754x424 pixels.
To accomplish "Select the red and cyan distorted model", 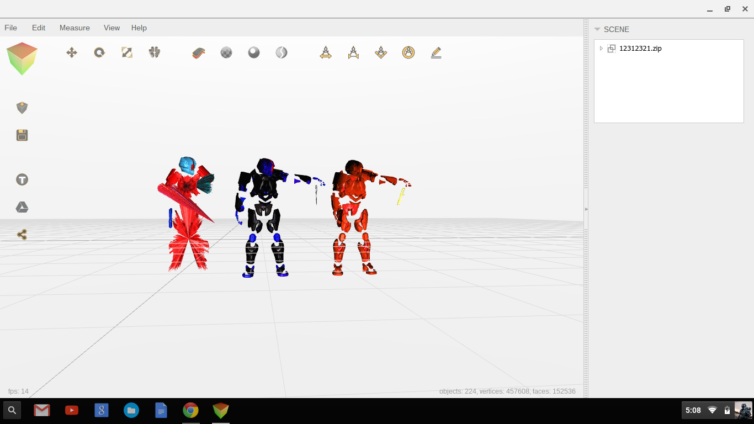I will pos(186,214).
